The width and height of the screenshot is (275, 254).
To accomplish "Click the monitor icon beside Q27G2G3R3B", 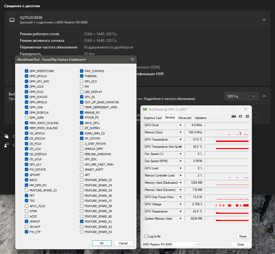I will pyautogui.click(x=12, y=20).
